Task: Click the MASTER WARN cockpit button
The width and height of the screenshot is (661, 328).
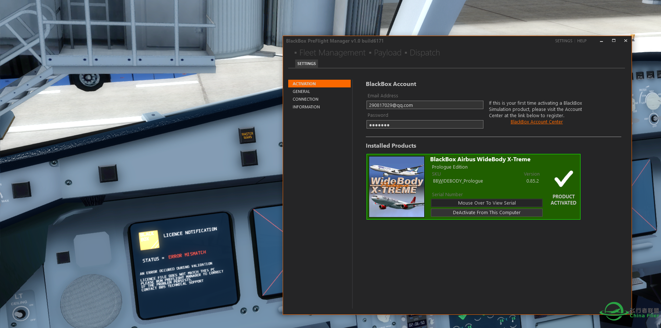Action: pyautogui.click(x=247, y=136)
